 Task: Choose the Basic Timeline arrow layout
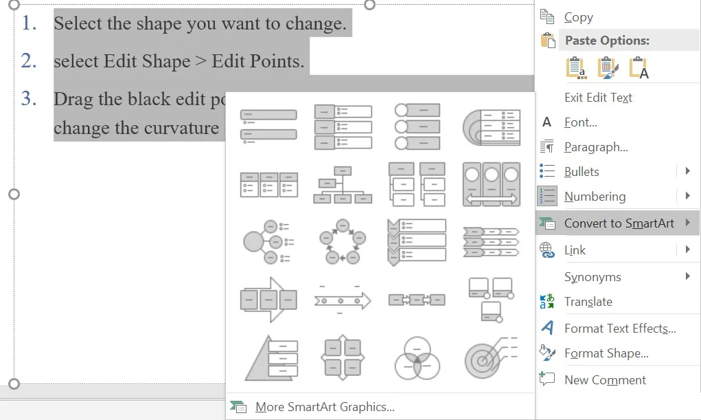point(343,300)
